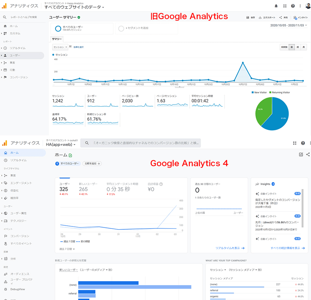Click GA4 top search field
Screen dimensions: 311x300
(x=140, y=143)
